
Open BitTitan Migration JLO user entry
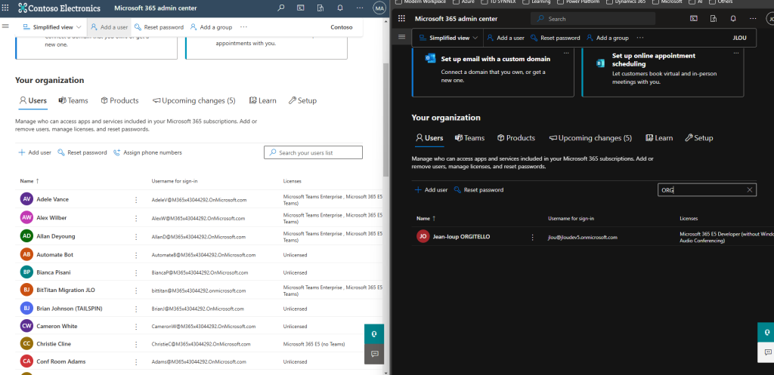coord(66,290)
